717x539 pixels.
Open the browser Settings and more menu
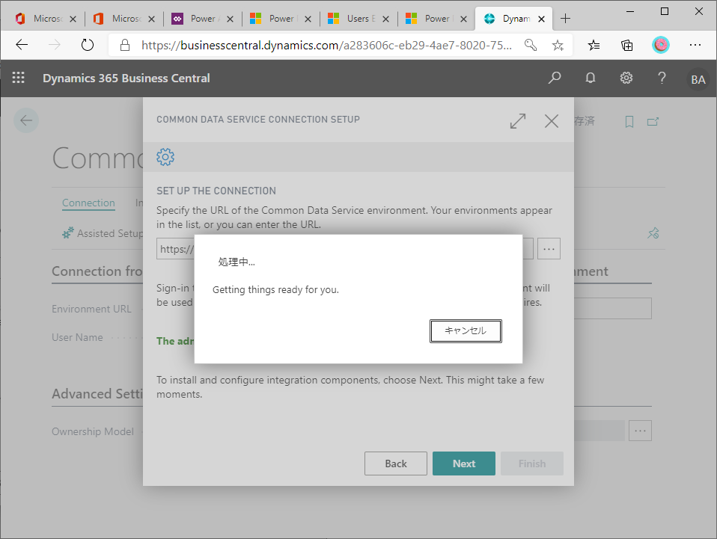[695, 45]
